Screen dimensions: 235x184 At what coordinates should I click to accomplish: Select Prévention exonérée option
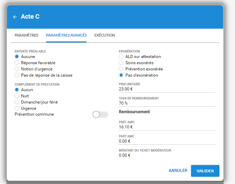click(x=121, y=69)
